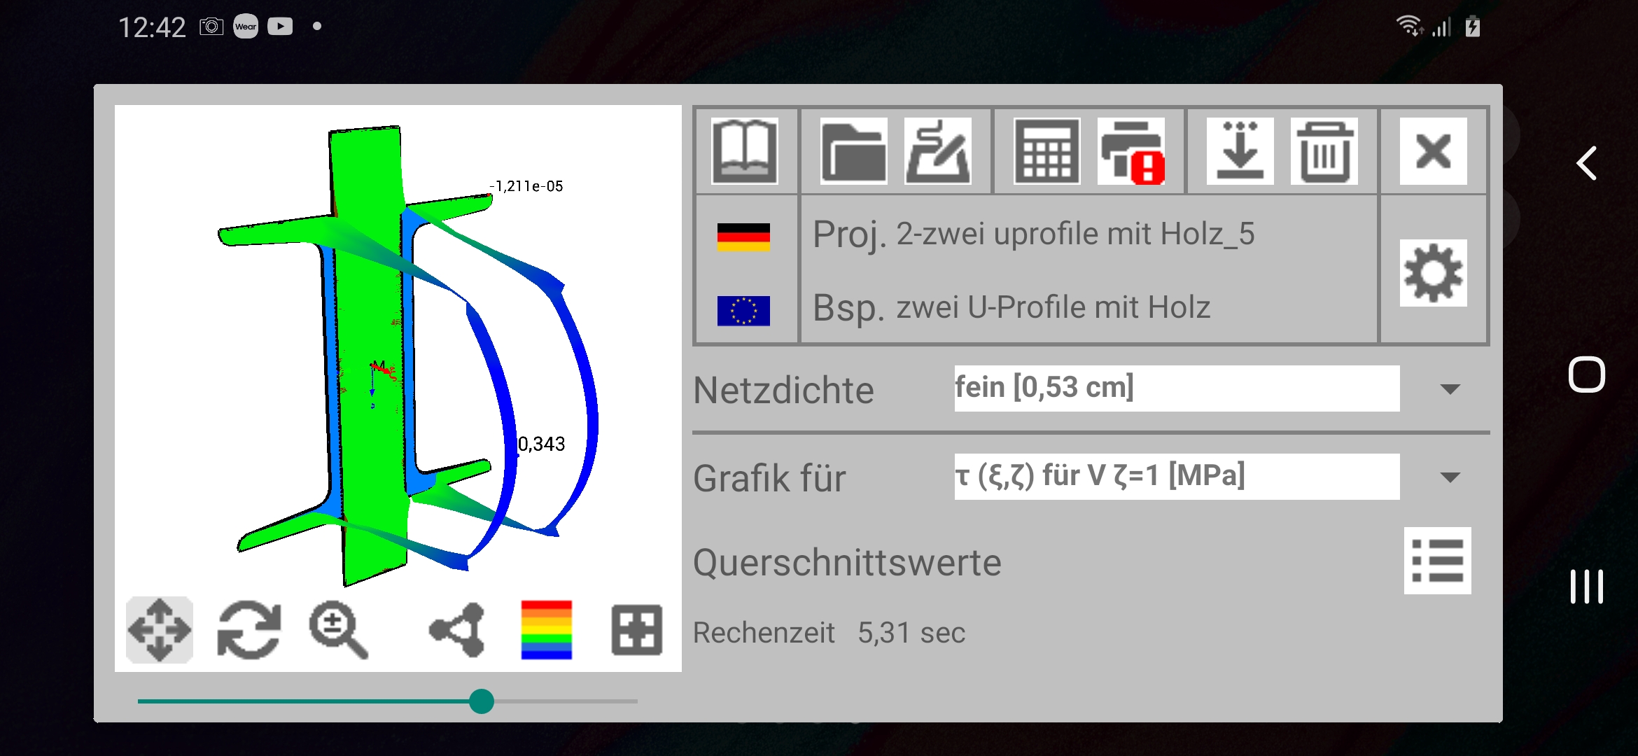1638x756 pixels.
Task: Open project folder icon
Action: [x=853, y=150]
